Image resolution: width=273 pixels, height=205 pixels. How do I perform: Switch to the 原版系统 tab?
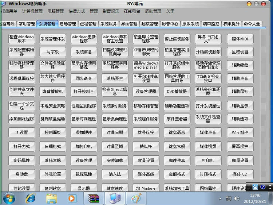click(x=190, y=24)
